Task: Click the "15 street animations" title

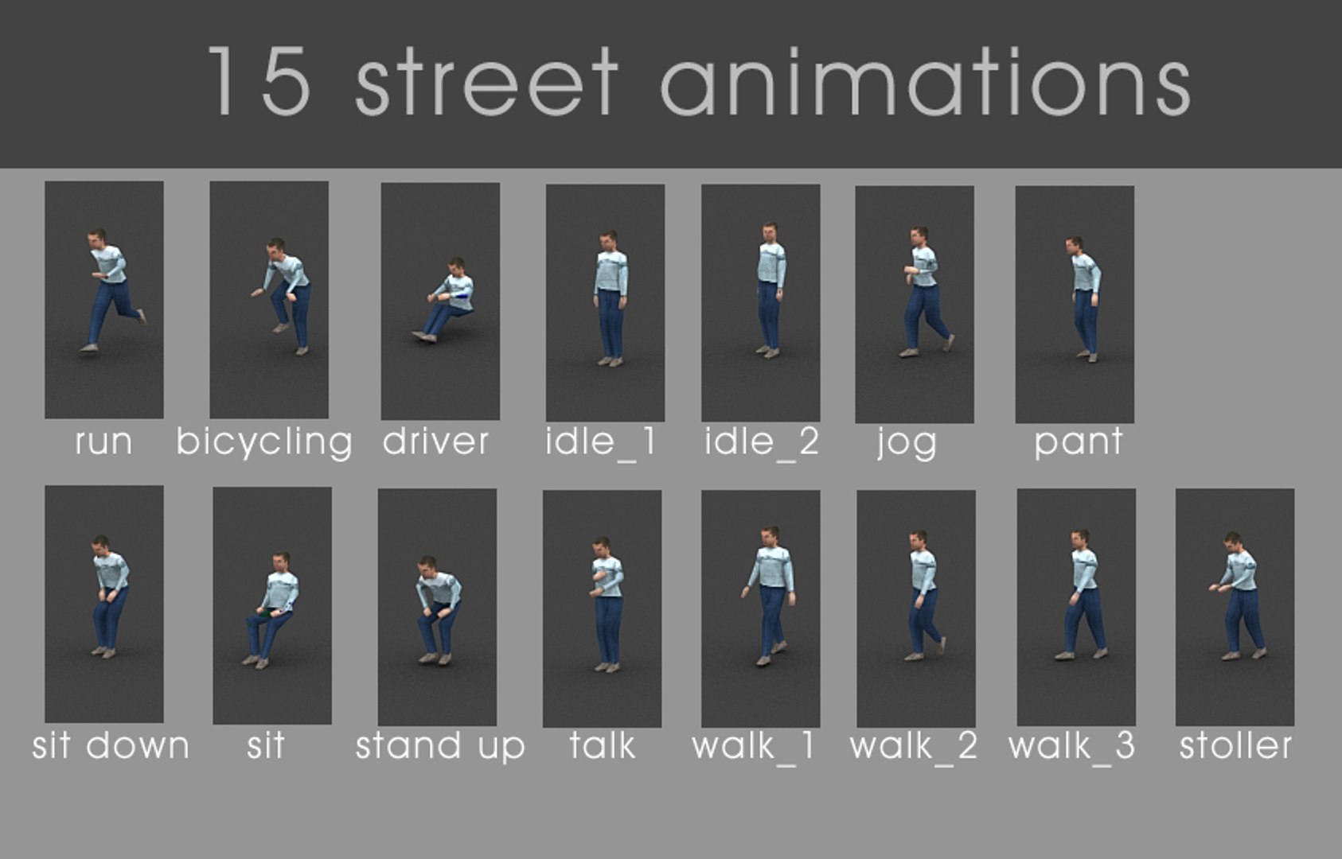Action: [699, 81]
